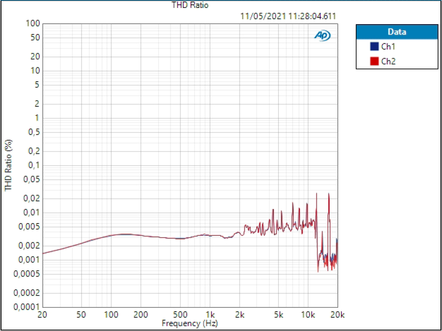Click the 1k frequency tick label
Image resolution: width=442 pixels, height=331 pixels.
[210, 314]
